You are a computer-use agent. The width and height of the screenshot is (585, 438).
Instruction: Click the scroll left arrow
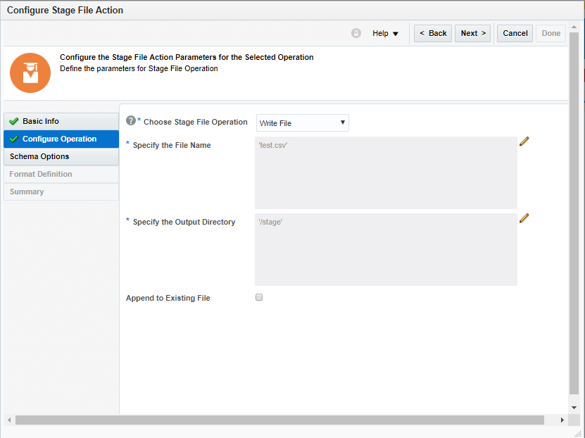pyautogui.click(x=9, y=420)
